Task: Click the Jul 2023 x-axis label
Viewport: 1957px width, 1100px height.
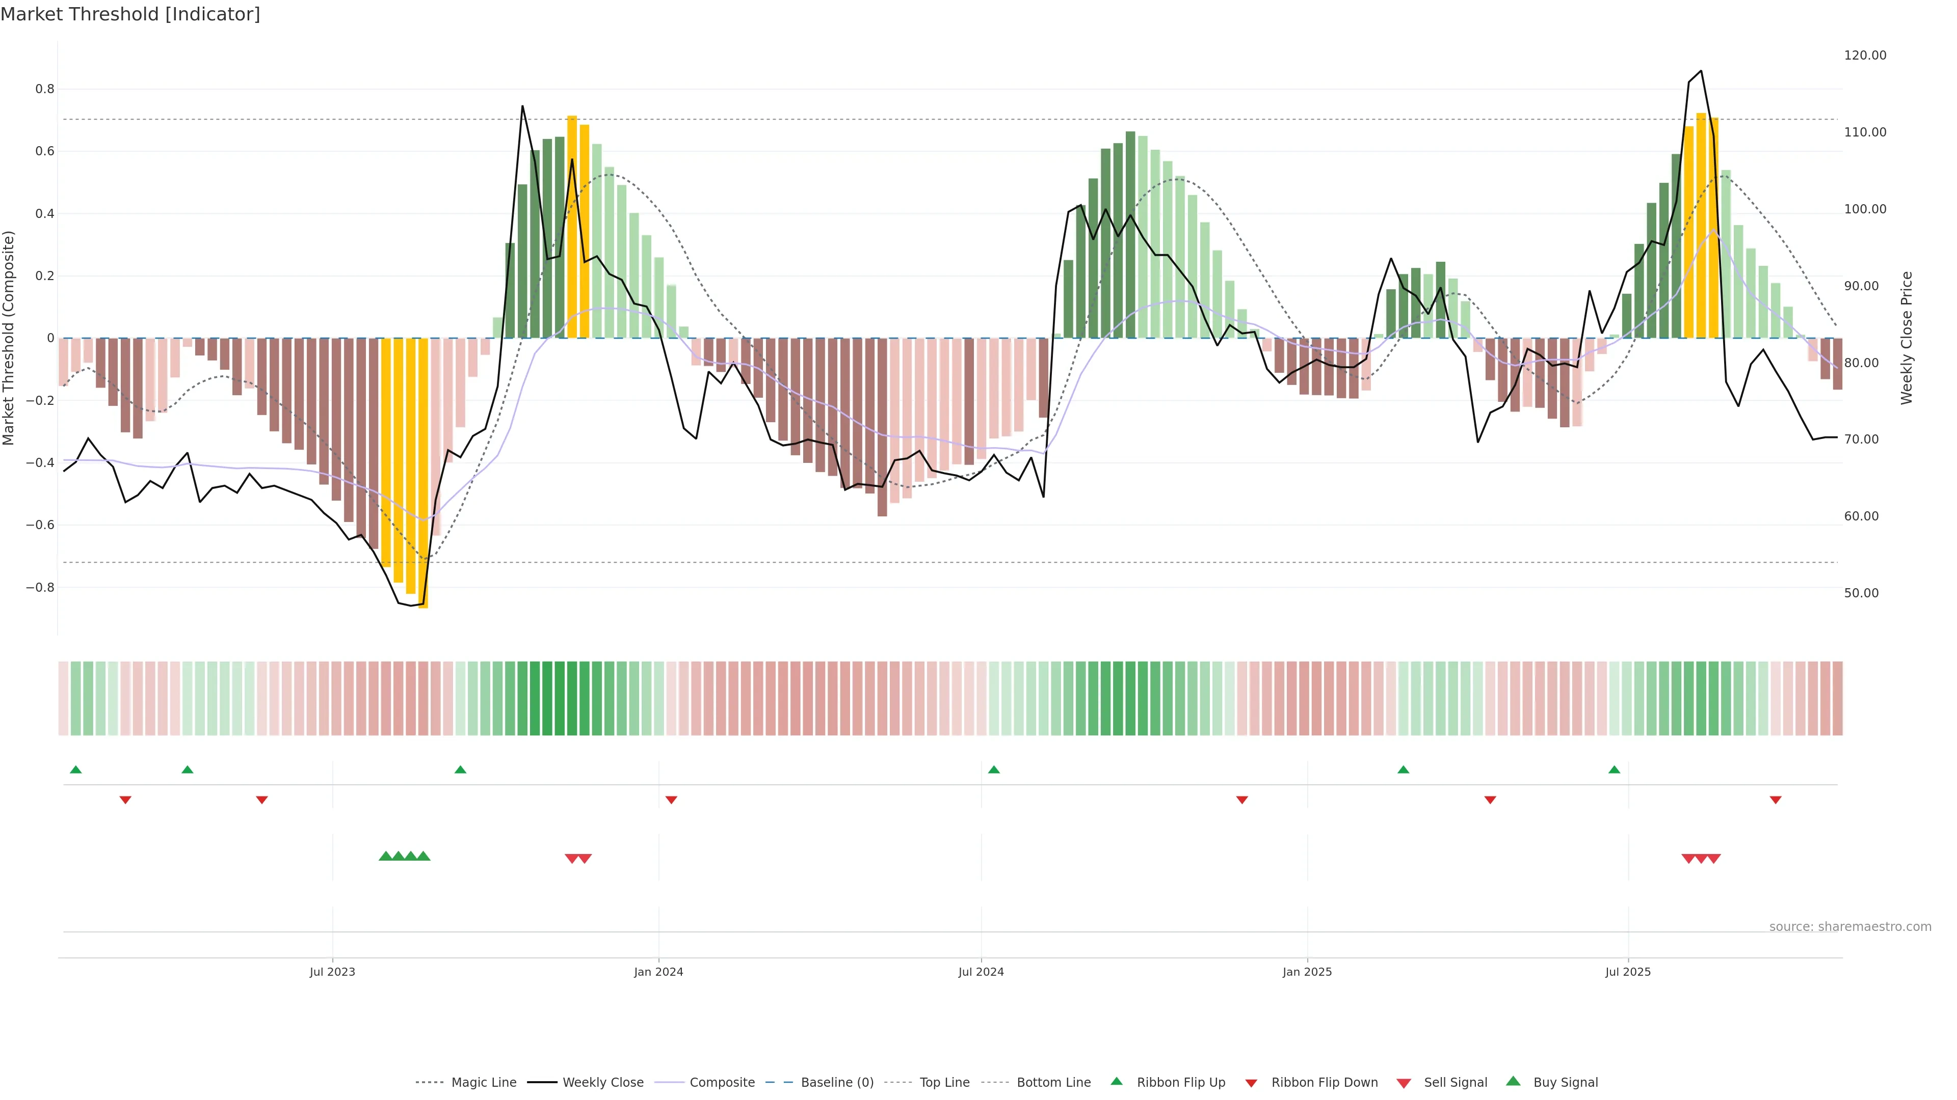Action: pos(332,972)
